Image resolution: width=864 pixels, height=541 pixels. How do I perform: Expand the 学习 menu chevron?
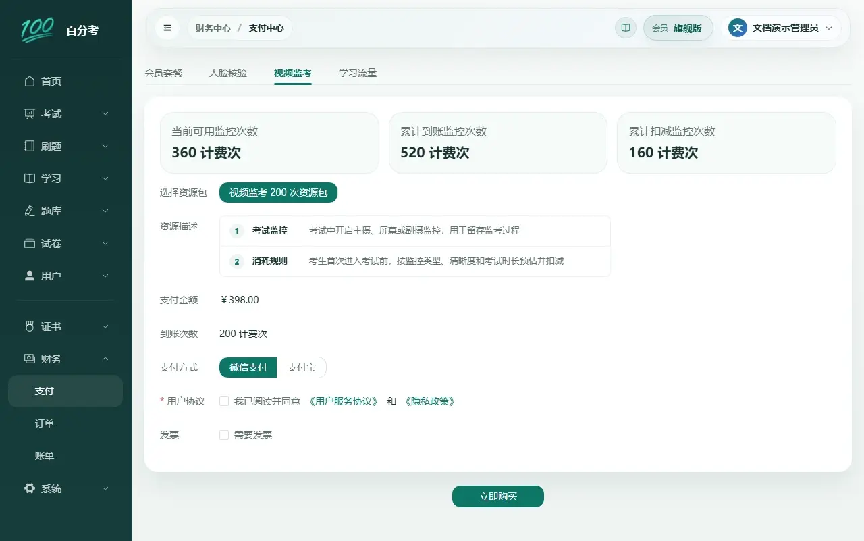tap(105, 178)
